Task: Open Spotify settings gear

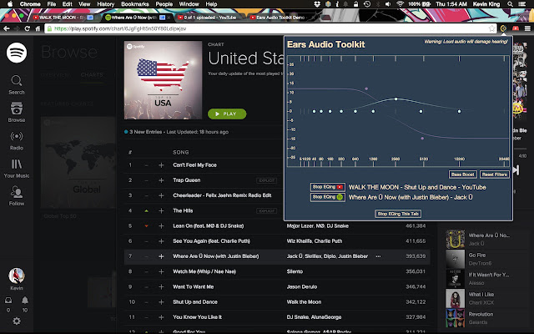Action: click(x=17, y=321)
